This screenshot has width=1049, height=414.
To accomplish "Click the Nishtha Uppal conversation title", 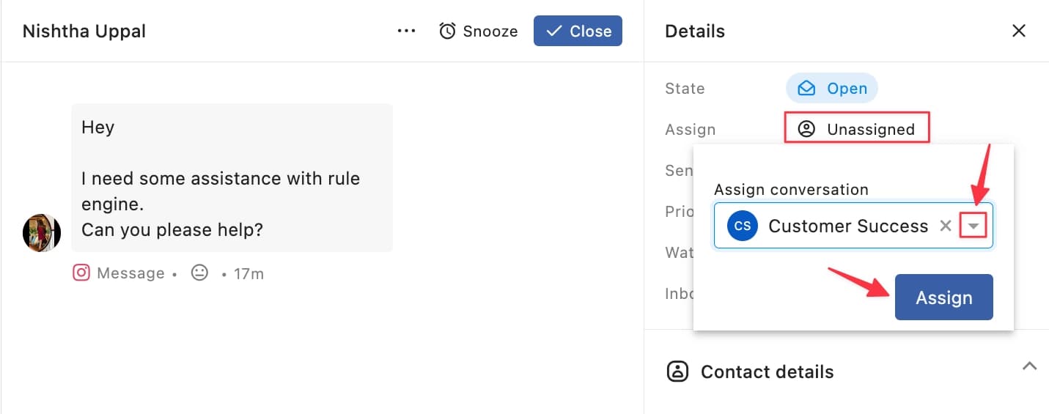I will (84, 32).
